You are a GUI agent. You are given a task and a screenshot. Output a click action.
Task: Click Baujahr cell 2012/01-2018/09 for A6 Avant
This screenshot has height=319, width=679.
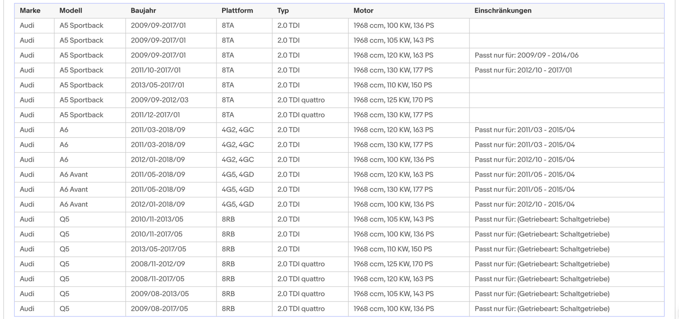coord(158,205)
